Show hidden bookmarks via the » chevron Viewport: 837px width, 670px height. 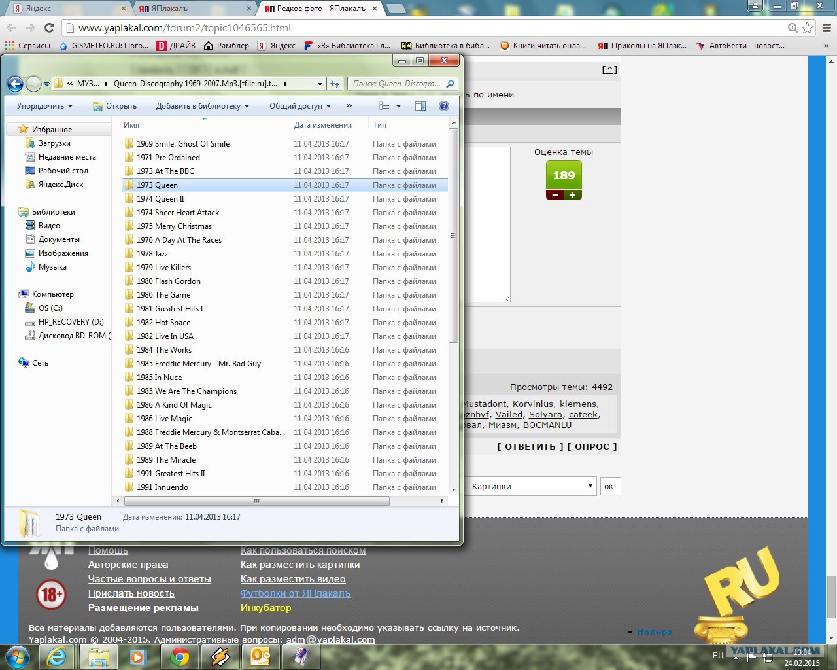(826, 46)
